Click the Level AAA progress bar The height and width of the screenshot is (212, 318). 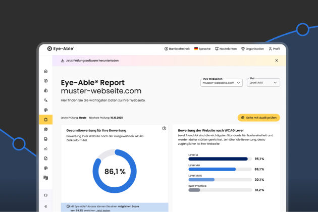[219, 179]
